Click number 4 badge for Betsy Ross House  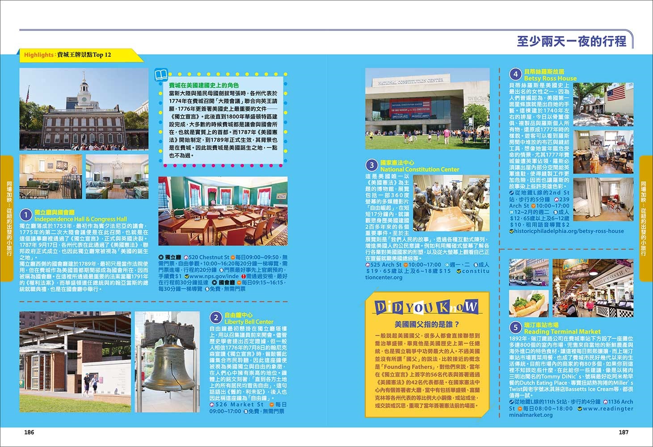(516, 74)
